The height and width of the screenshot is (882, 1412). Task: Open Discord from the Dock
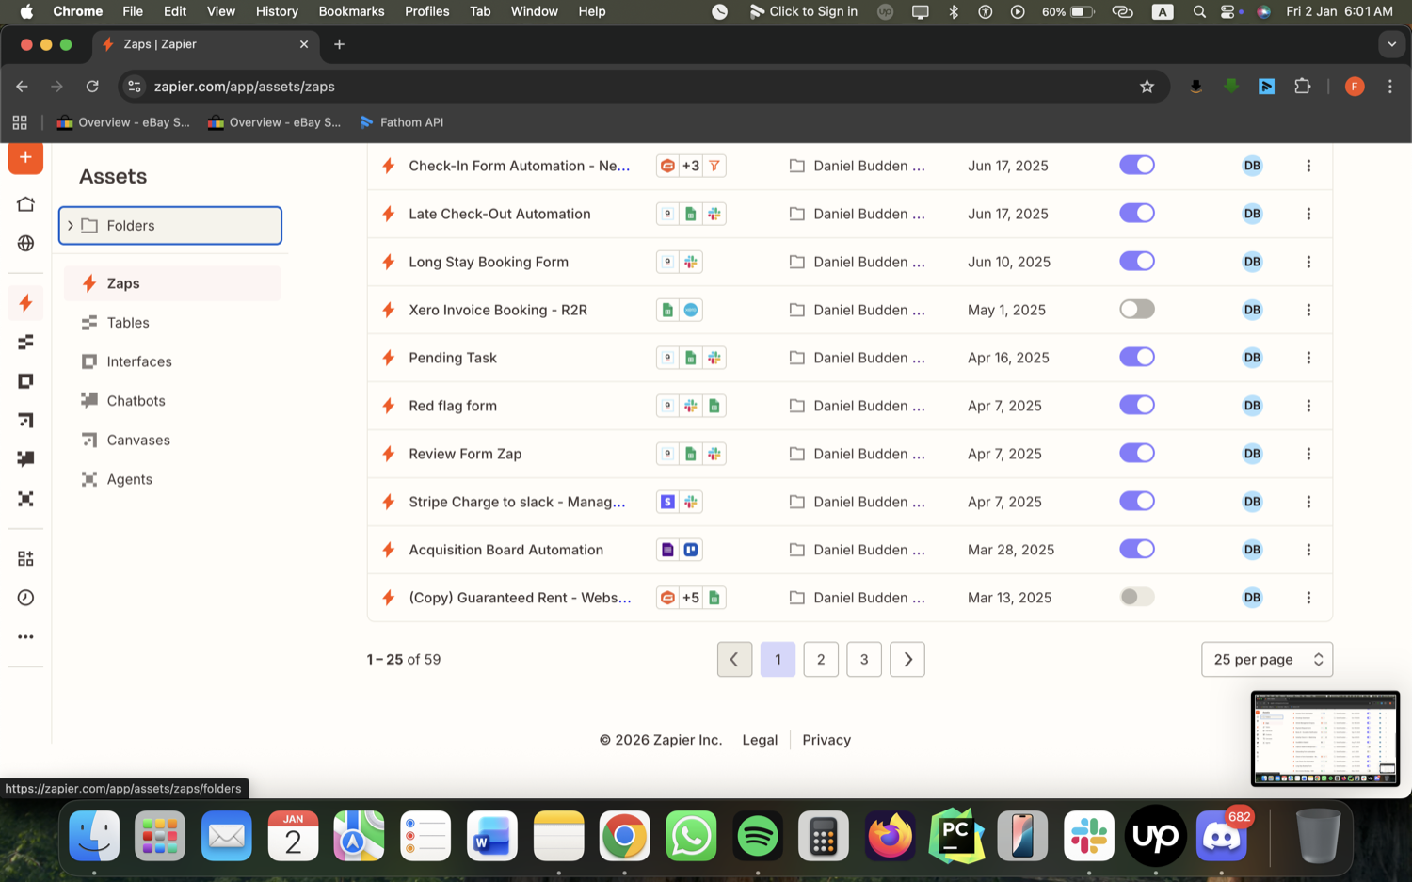coord(1222,836)
